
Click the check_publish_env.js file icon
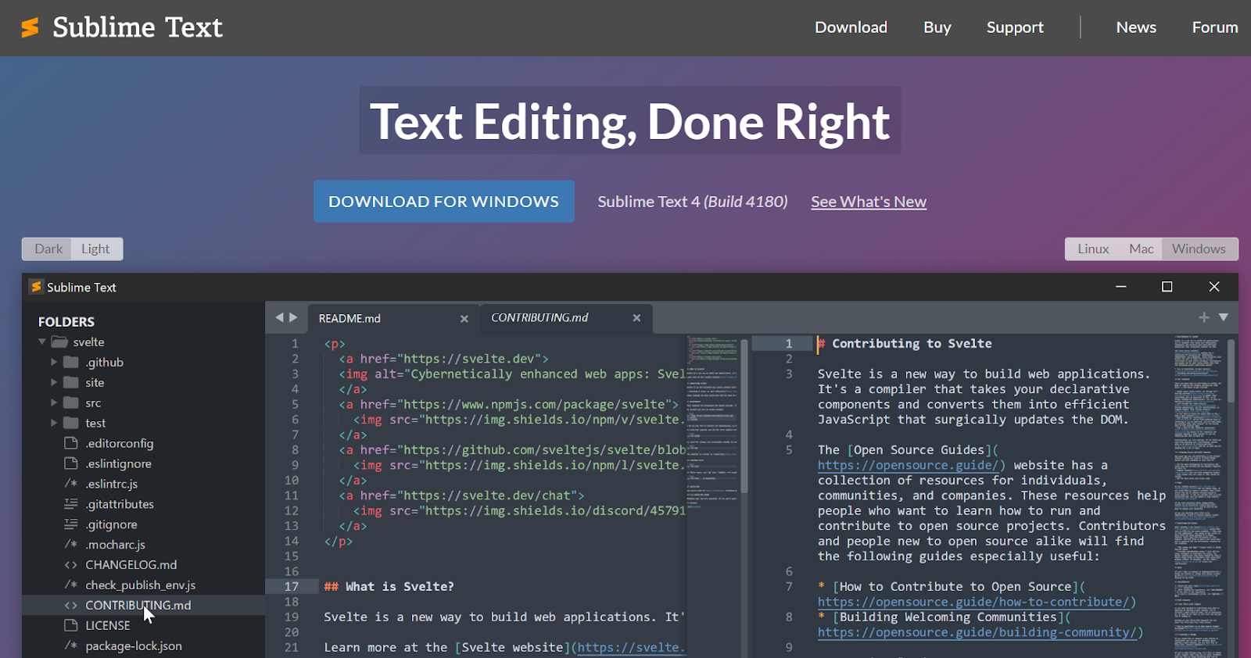pyautogui.click(x=71, y=585)
